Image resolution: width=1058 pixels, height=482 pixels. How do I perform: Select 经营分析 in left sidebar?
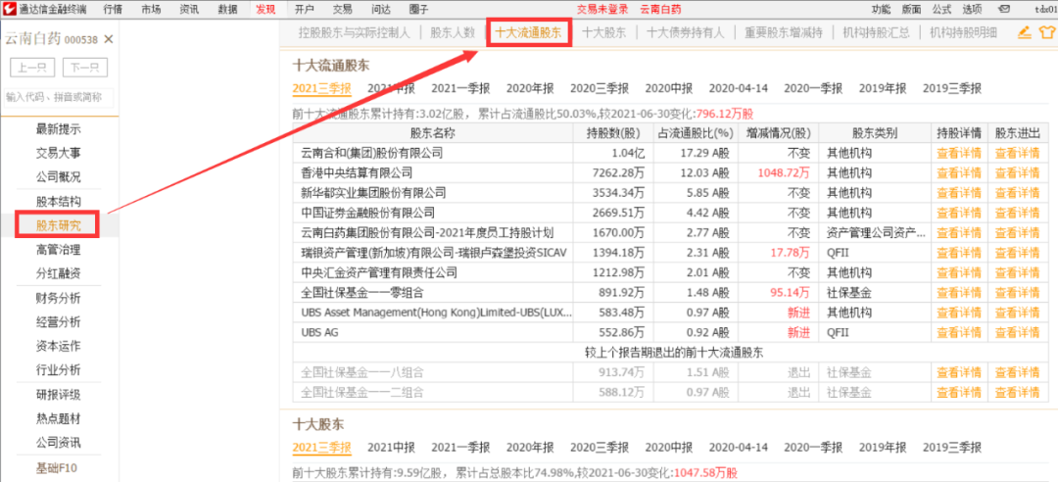(x=59, y=321)
